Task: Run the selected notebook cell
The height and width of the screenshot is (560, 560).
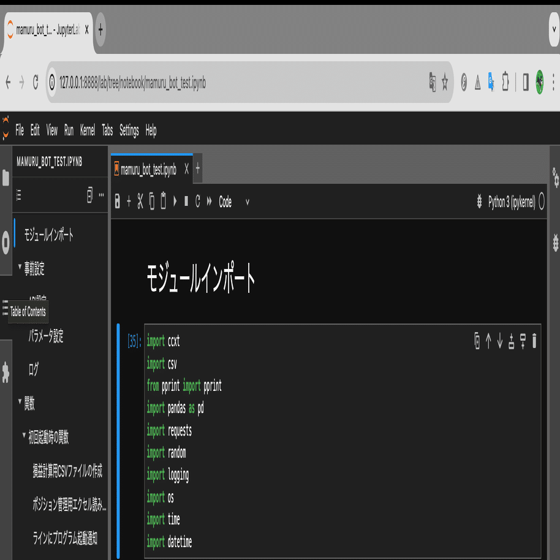Action: point(175,202)
